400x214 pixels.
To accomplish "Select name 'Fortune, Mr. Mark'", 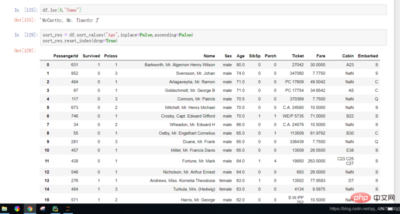I will [198, 161].
